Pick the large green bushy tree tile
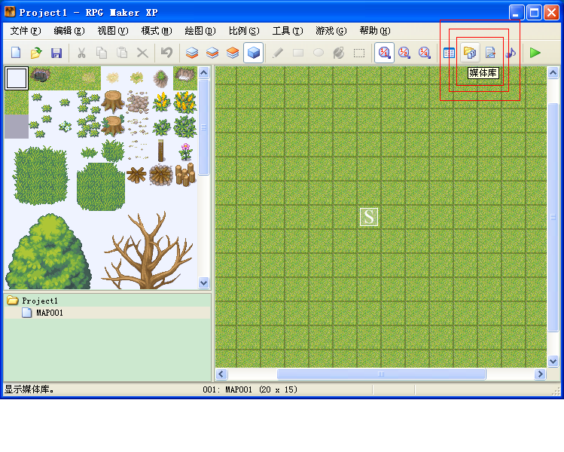This screenshot has width=564, height=452. click(48, 252)
